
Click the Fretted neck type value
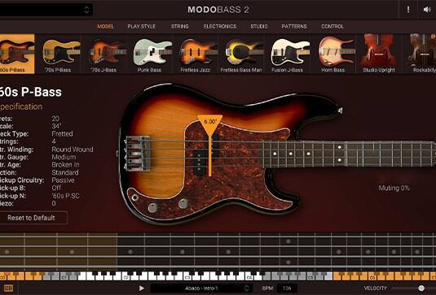pos(62,134)
